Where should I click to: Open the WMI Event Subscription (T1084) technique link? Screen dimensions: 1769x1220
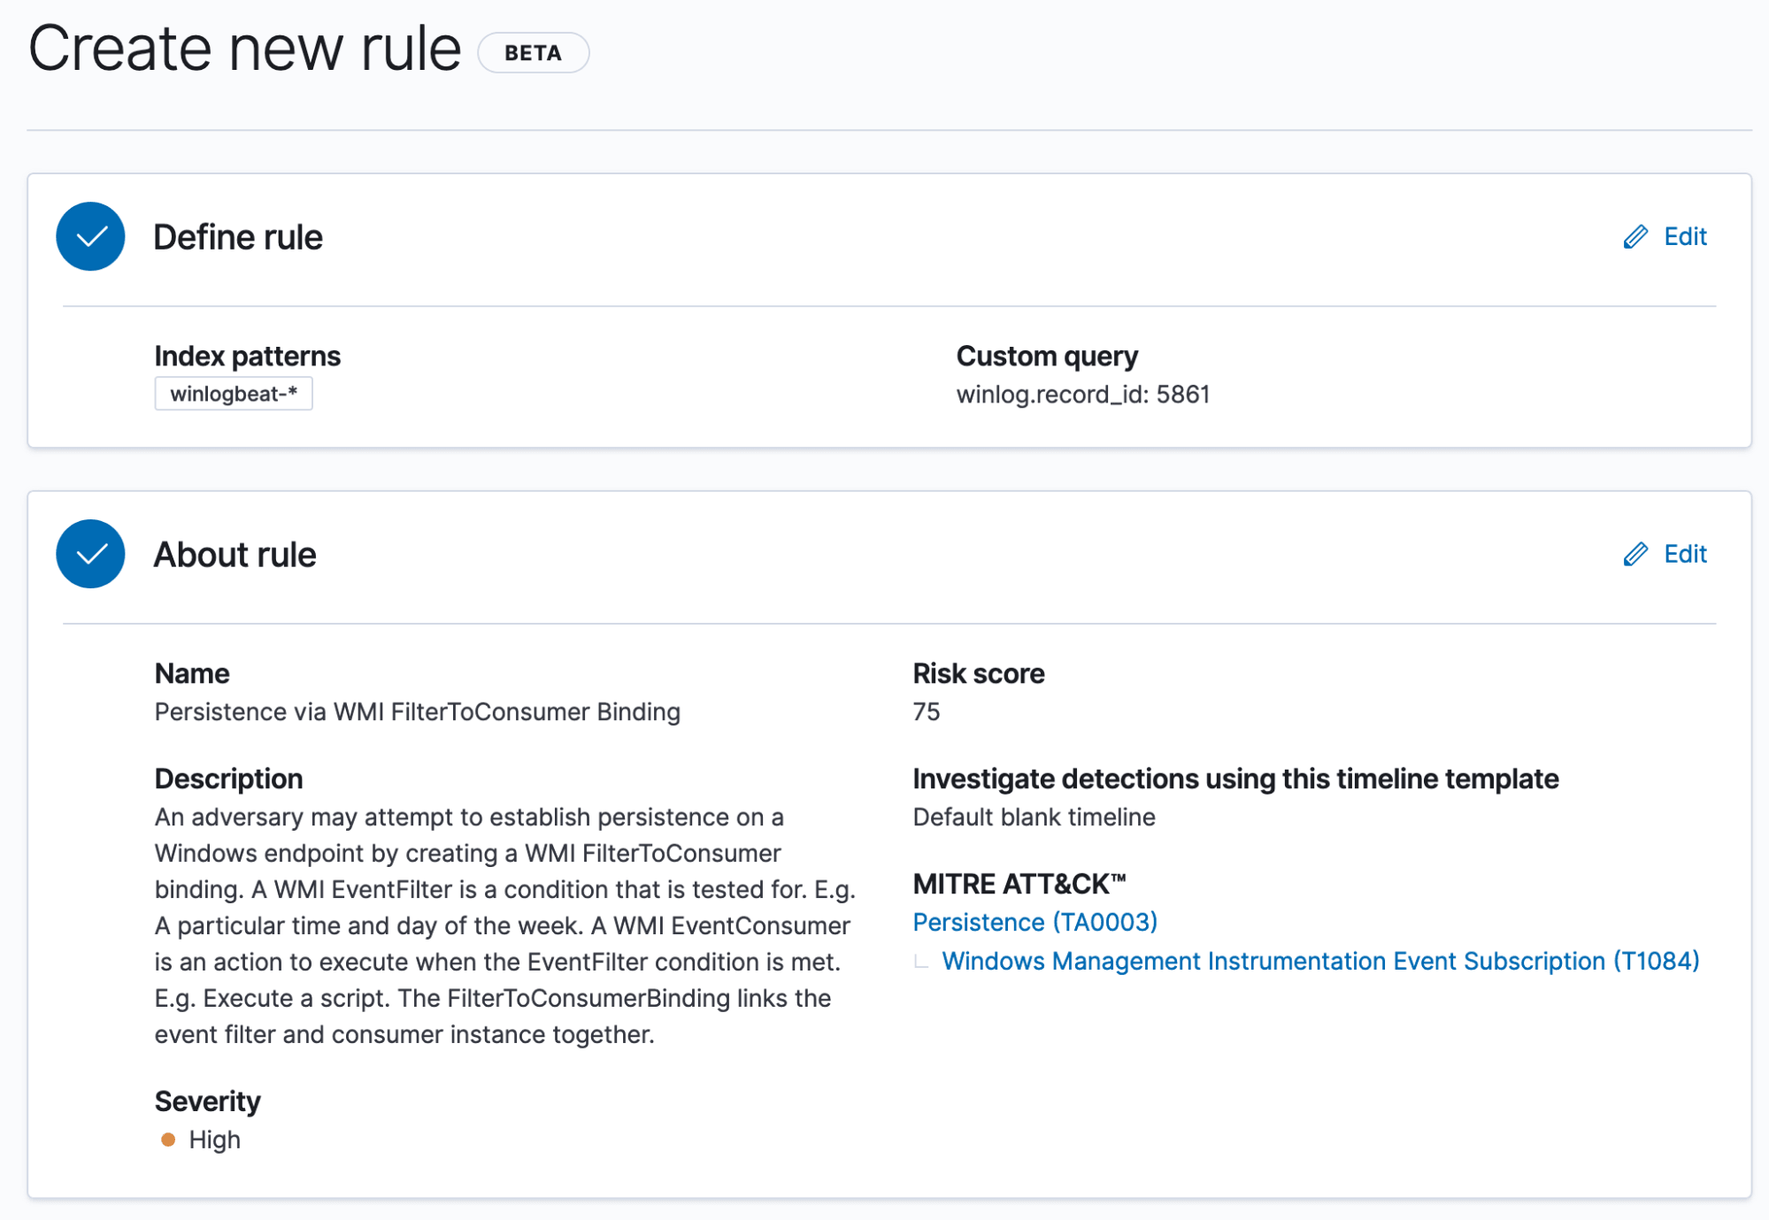tap(1322, 961)
